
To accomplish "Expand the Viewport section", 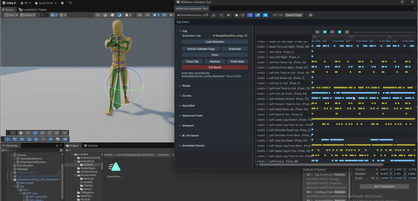I will click(x=180, y=126).
